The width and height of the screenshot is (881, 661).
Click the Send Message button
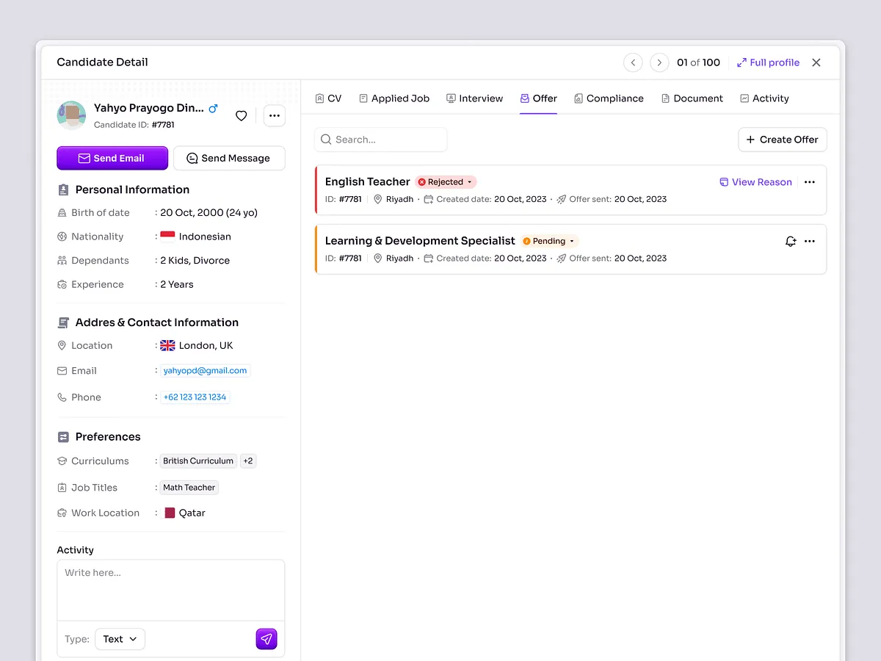click(x=229, y=158)
